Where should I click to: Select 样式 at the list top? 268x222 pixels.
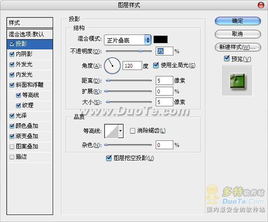(x=30, y=23)
